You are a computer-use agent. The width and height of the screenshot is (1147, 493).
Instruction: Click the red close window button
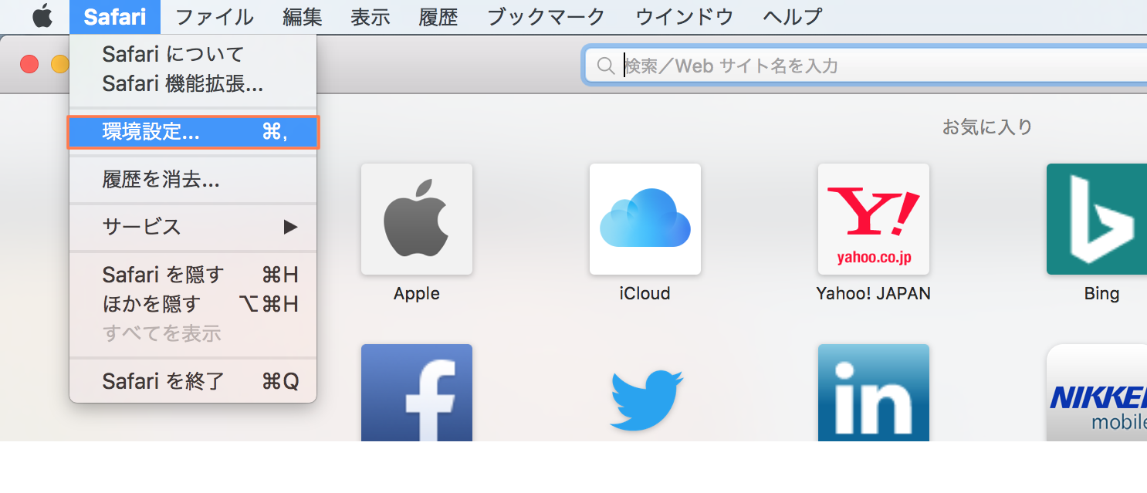tap(29, 64)
